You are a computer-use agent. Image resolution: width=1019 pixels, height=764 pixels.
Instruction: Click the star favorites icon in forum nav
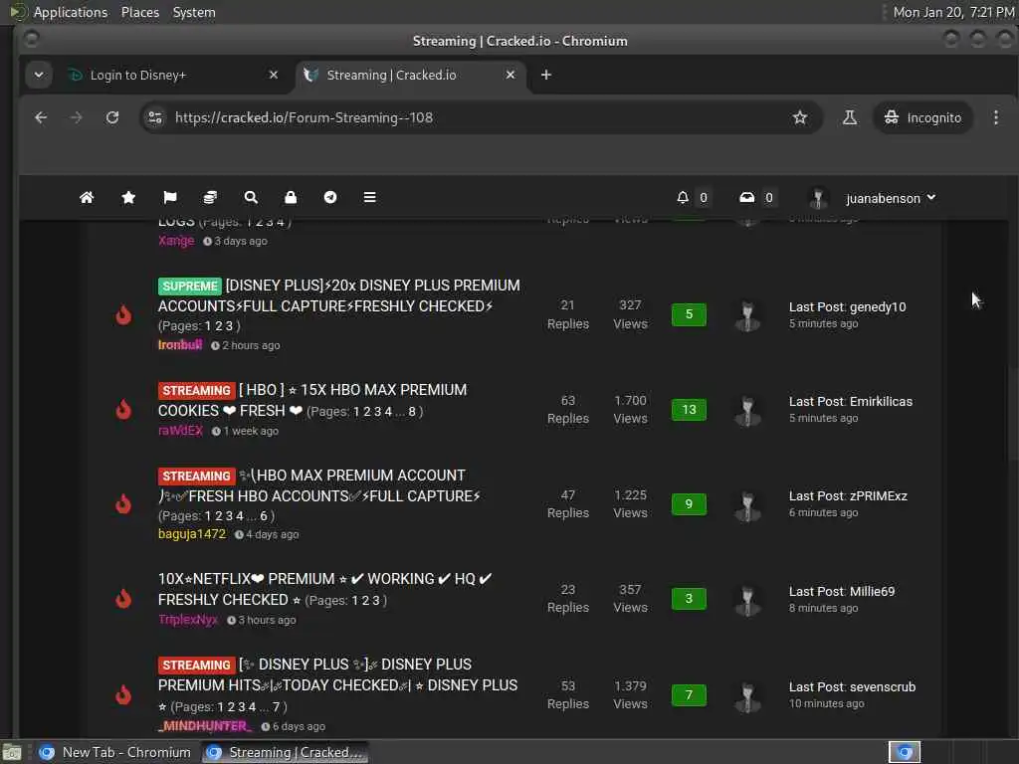[x=128, y=198]
